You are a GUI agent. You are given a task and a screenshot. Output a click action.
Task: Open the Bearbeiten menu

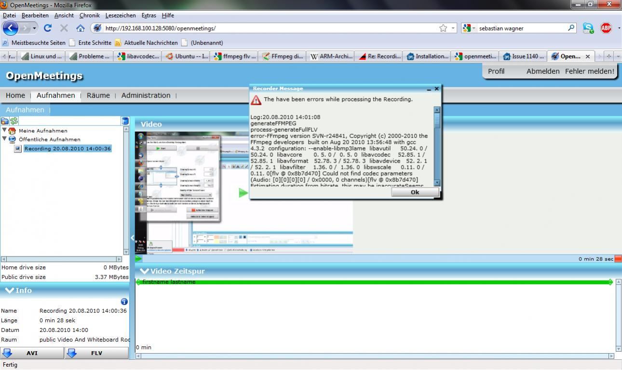coord(35,15)
